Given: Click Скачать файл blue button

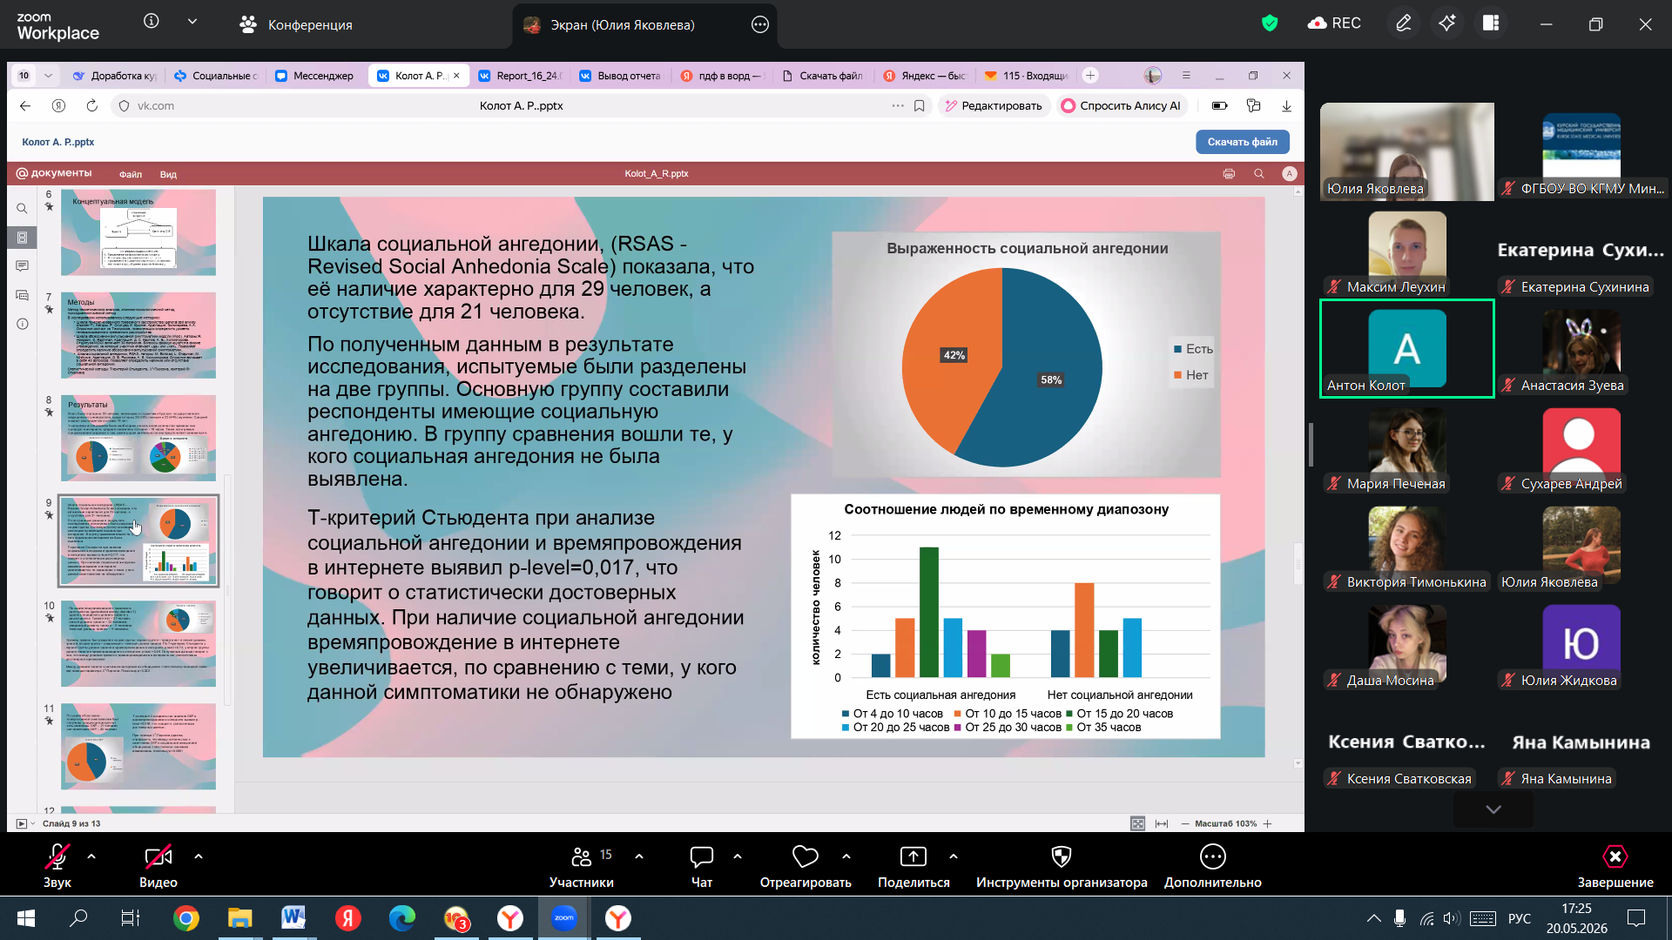Looking at the screenshot, I should pos(1242,142).
